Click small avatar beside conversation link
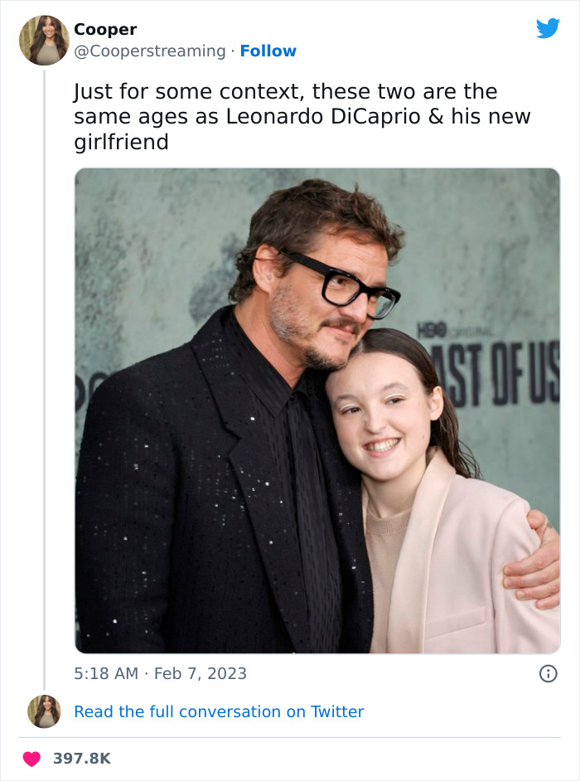The width and height of the screenshot is (580, 781). [x=44, y=711]
